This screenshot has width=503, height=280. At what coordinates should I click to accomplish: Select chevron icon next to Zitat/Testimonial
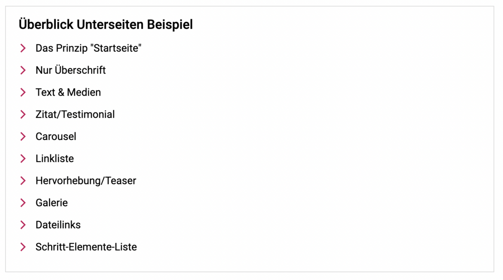click(x=23, y=115)
